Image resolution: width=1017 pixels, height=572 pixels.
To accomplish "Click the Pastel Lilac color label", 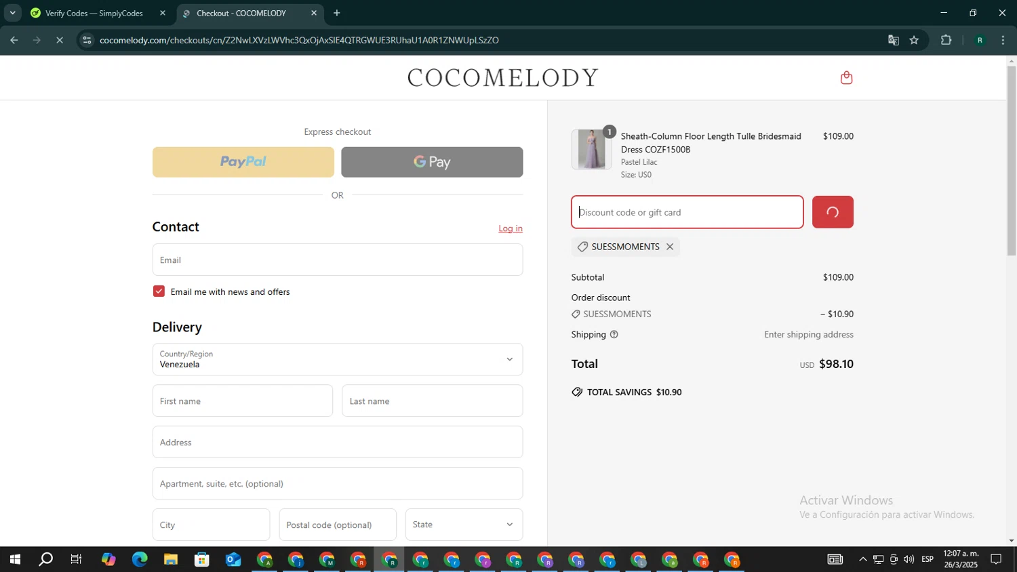I will pos(639,162).
